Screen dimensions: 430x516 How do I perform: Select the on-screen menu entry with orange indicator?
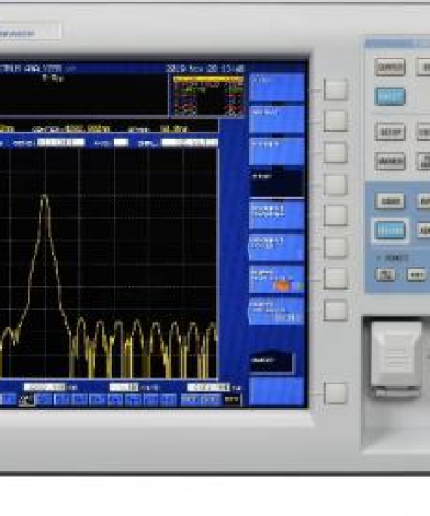tap(277, 279)
